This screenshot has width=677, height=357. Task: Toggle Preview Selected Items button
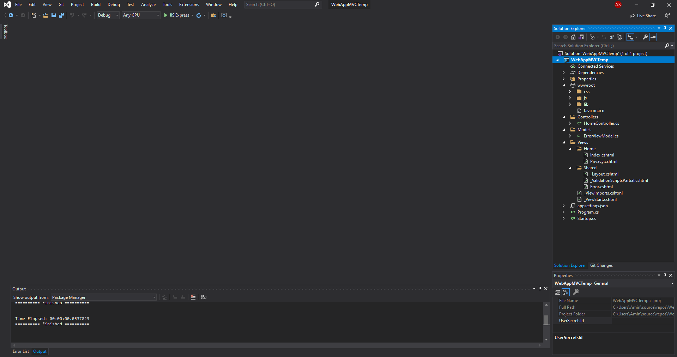click(x=653, y=37)
